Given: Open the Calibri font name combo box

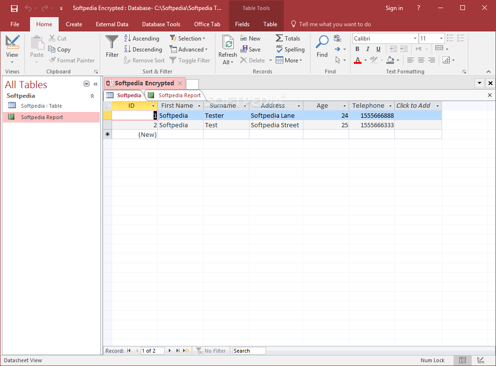Looking at the screenshot, I should coord(385,38).
